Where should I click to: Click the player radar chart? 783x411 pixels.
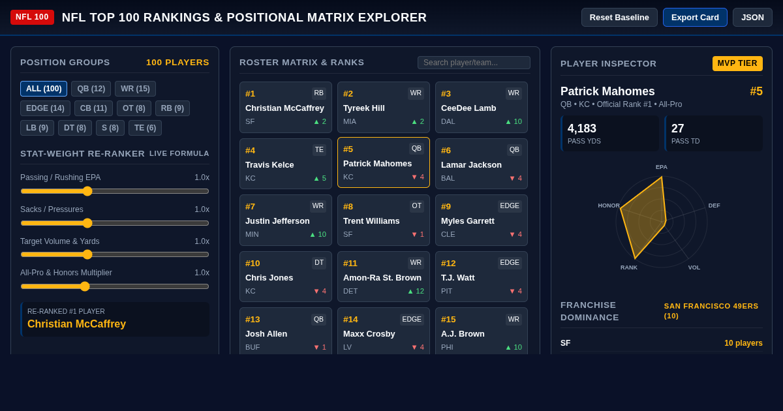click(x=661, y=221)
